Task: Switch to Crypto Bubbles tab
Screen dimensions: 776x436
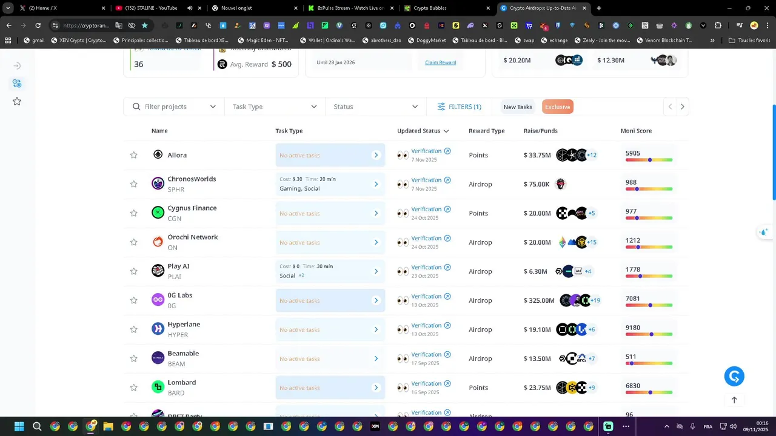Action: [446, 8]
